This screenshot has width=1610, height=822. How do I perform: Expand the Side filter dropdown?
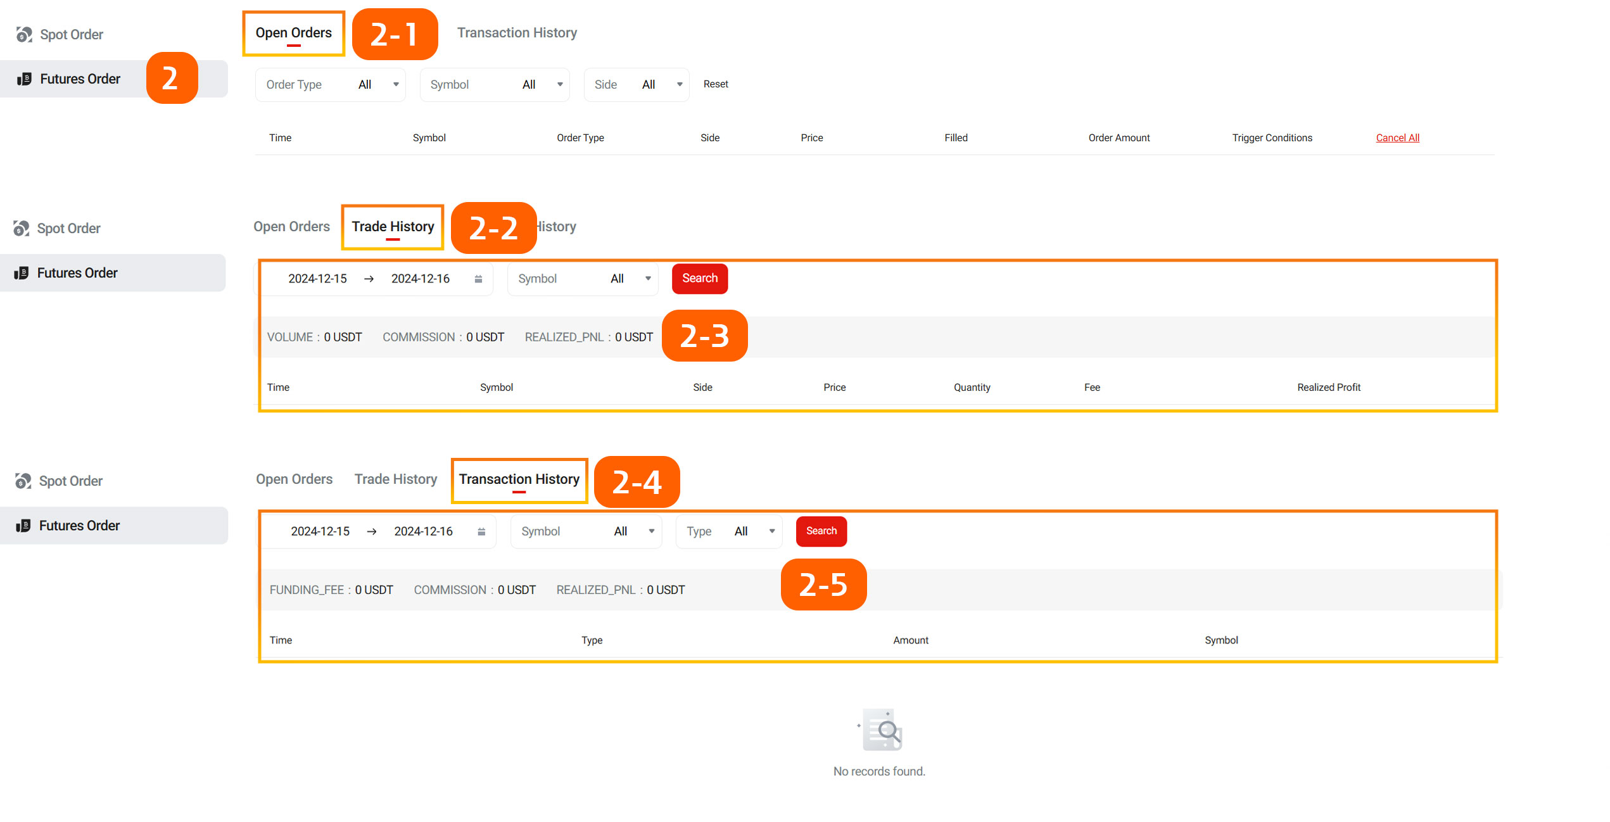point(637,84)
